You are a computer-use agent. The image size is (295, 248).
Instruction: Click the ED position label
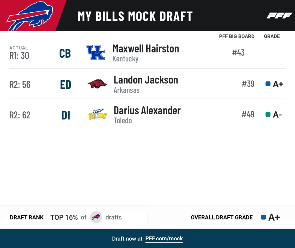[66, 85]
